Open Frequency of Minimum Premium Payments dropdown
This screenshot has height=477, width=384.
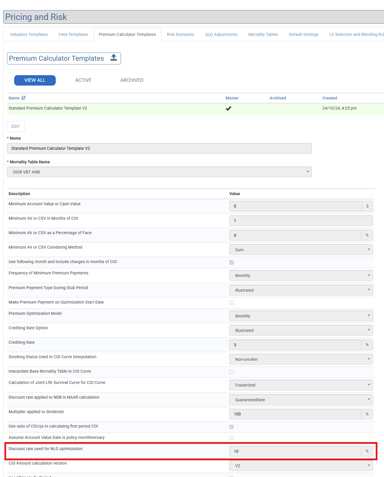tap(301, 276)
